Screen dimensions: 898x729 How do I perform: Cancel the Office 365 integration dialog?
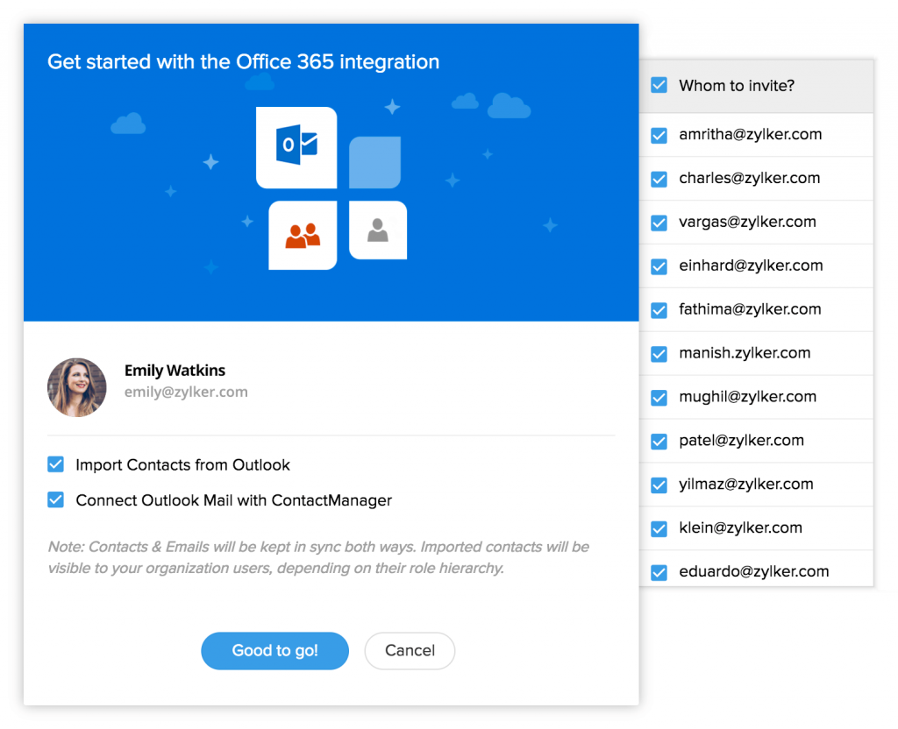[x=410, y=651]
